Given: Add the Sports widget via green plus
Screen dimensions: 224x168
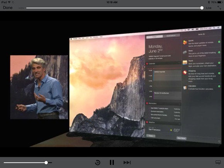Looking at the screenshot, I should (x=219, y=42).
